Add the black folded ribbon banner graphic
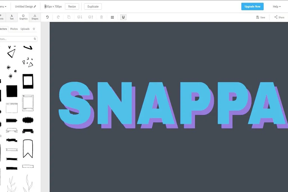The height and width of the screenshot is (192, 288). click(28, 131)
